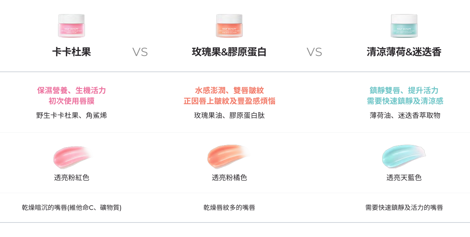Click the orange Rosehip & Collagen jar image
The image size is (470, 237).
click(229, 26)
